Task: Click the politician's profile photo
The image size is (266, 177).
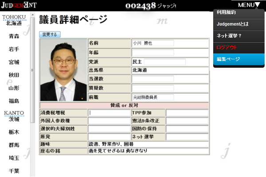Action: tap(63, 70)
